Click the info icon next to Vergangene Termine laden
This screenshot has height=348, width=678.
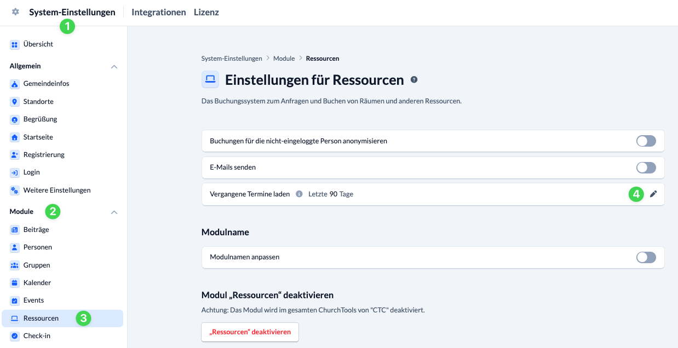tap(299, 194)
